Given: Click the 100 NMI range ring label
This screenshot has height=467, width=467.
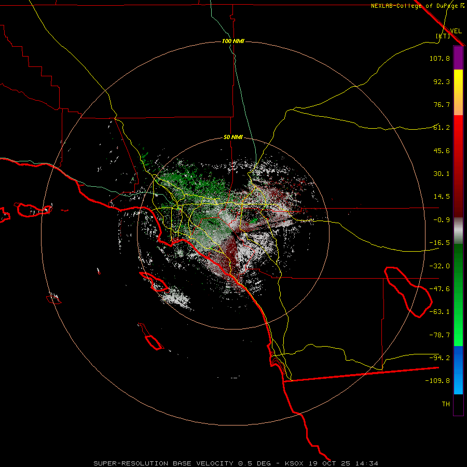Looking at the screenshot, I should pyautogui.click(x=233, y=41).
